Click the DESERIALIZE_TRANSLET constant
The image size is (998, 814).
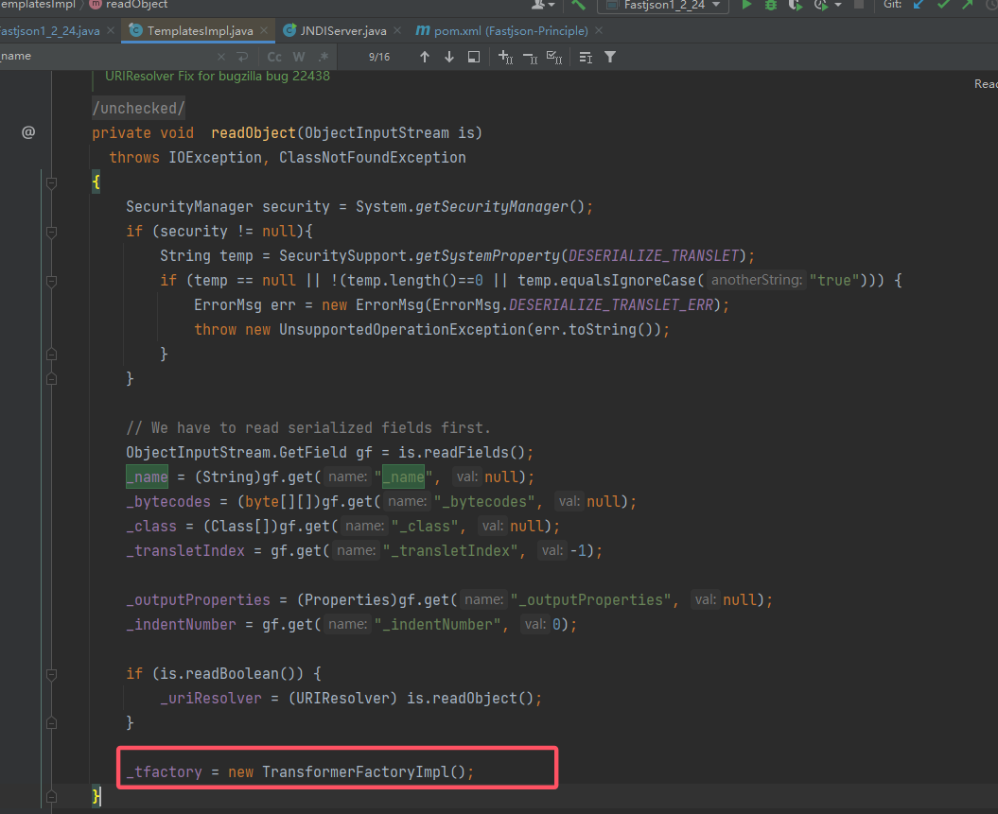tap(653, 255)
